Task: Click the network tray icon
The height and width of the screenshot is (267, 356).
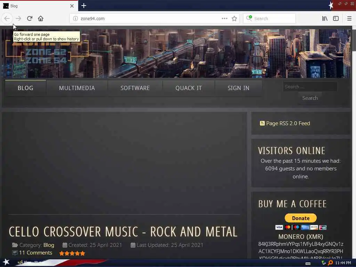Action: tap(324, 263)
